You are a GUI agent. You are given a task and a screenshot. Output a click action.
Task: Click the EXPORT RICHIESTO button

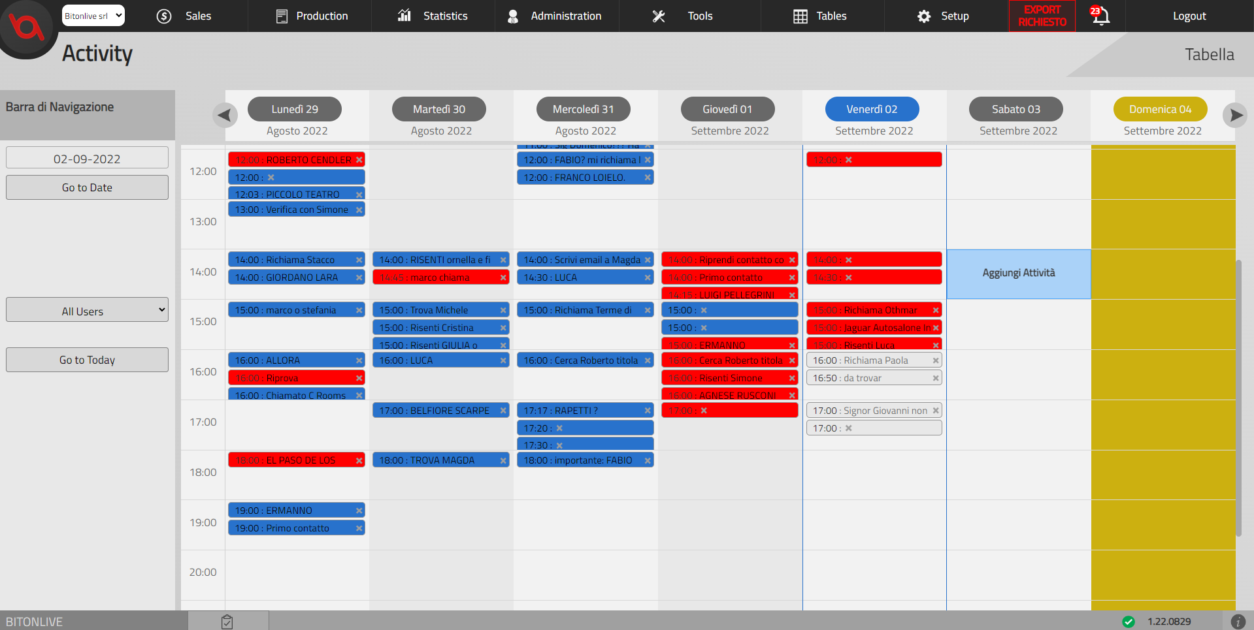click(1042, 16)
